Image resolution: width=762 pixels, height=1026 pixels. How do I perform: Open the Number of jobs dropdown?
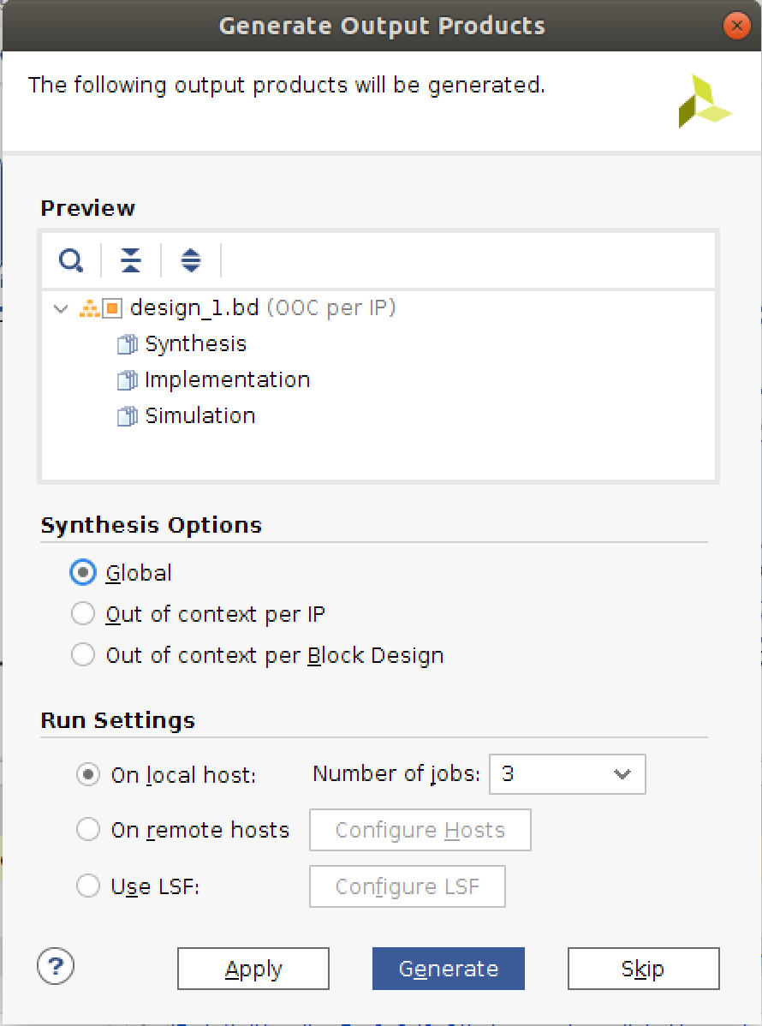point(567,774)
